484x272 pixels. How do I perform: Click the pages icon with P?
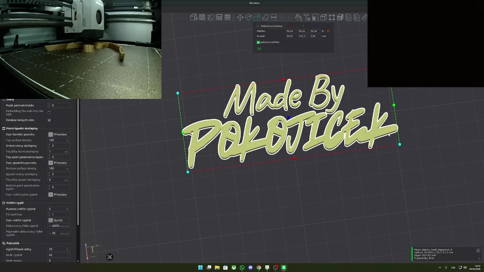tap(357, 17)
